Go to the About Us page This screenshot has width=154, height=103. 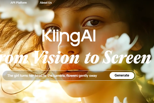pyautogui.click(x=46, y=3)
